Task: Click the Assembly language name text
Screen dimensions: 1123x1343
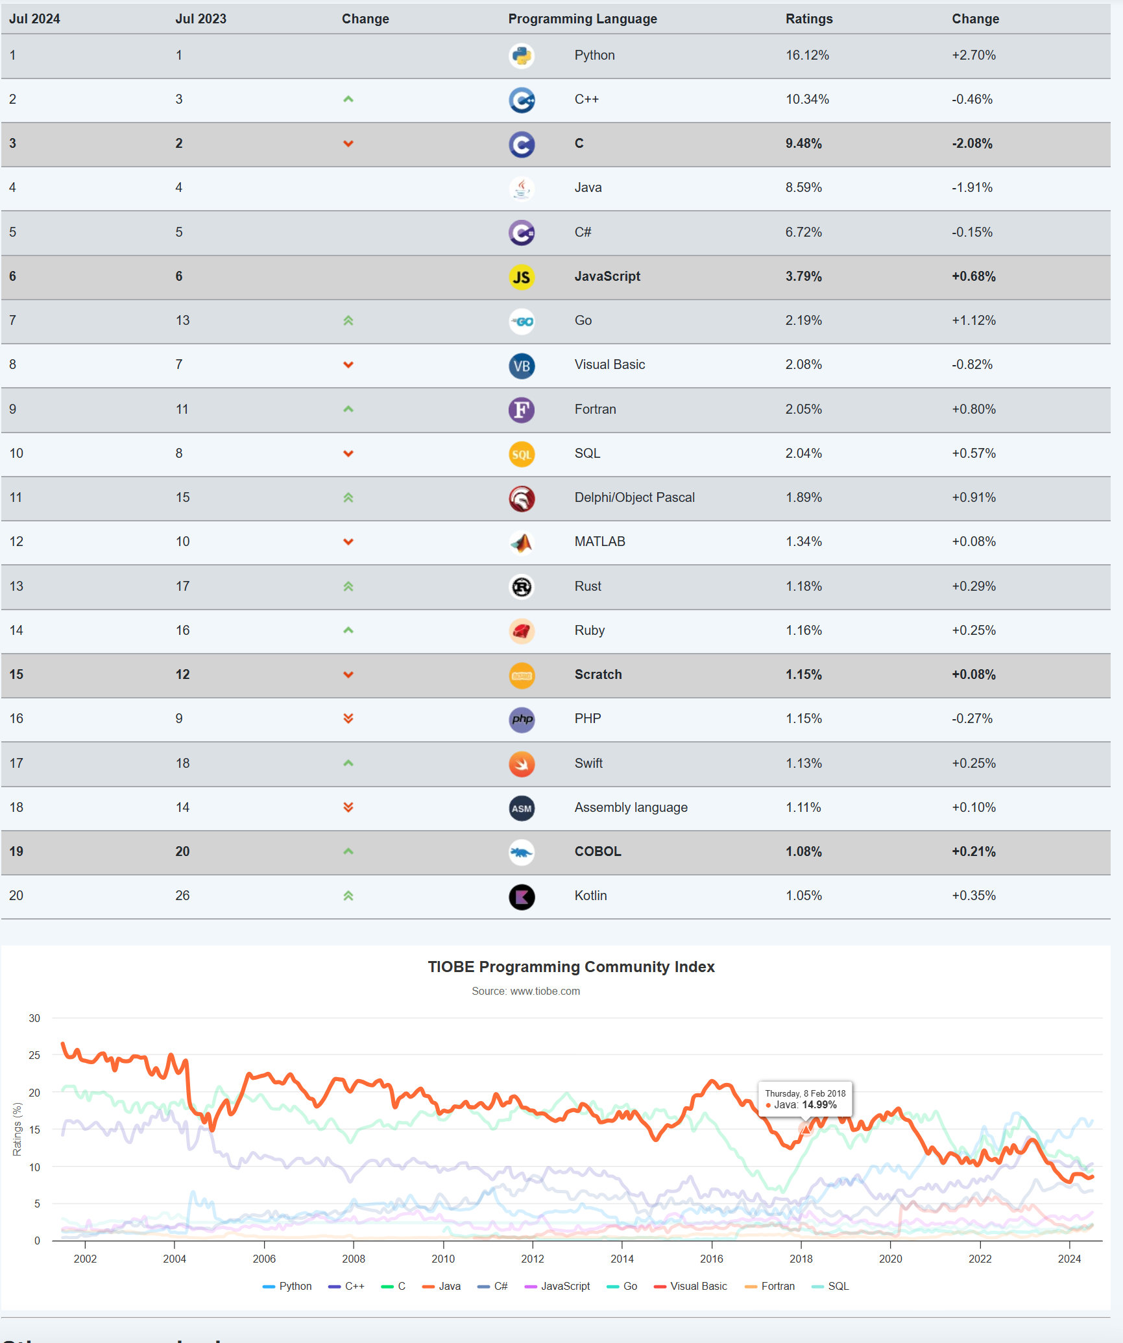Action: click(x=631, y=807)
